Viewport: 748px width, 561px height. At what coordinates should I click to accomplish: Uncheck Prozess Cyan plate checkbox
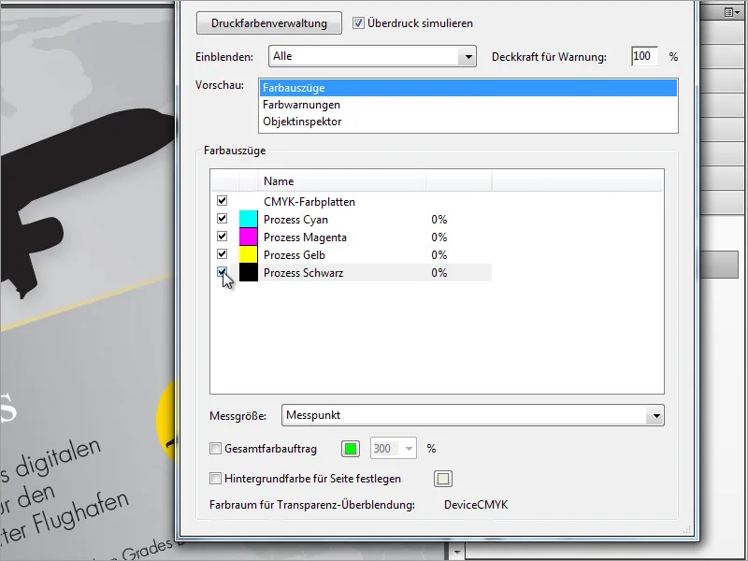[222, 219]
